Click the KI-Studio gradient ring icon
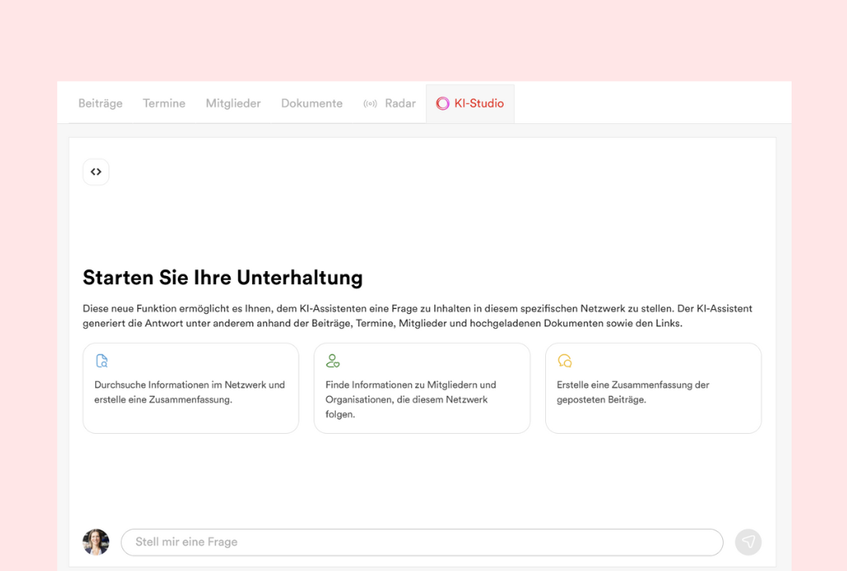Screen dimensions: 847x571 [x=443, y=103]
